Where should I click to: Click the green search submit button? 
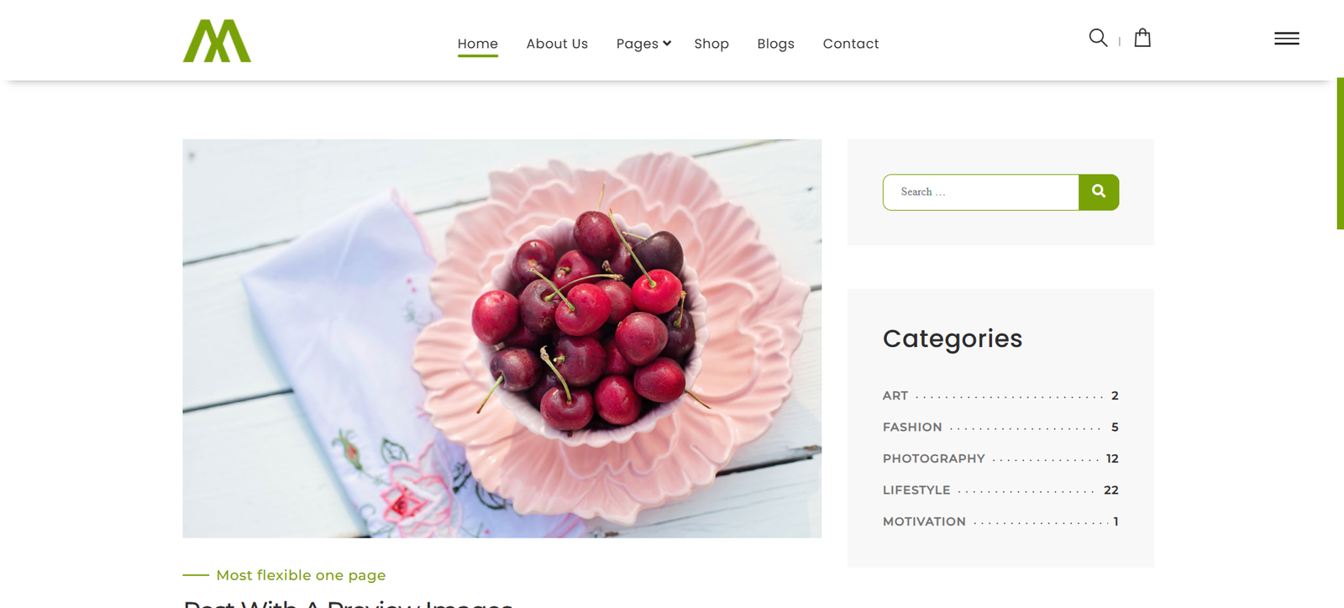pos(1099,192)
